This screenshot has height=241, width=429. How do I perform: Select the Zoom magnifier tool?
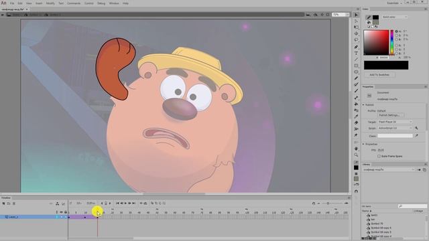[356, 155]
